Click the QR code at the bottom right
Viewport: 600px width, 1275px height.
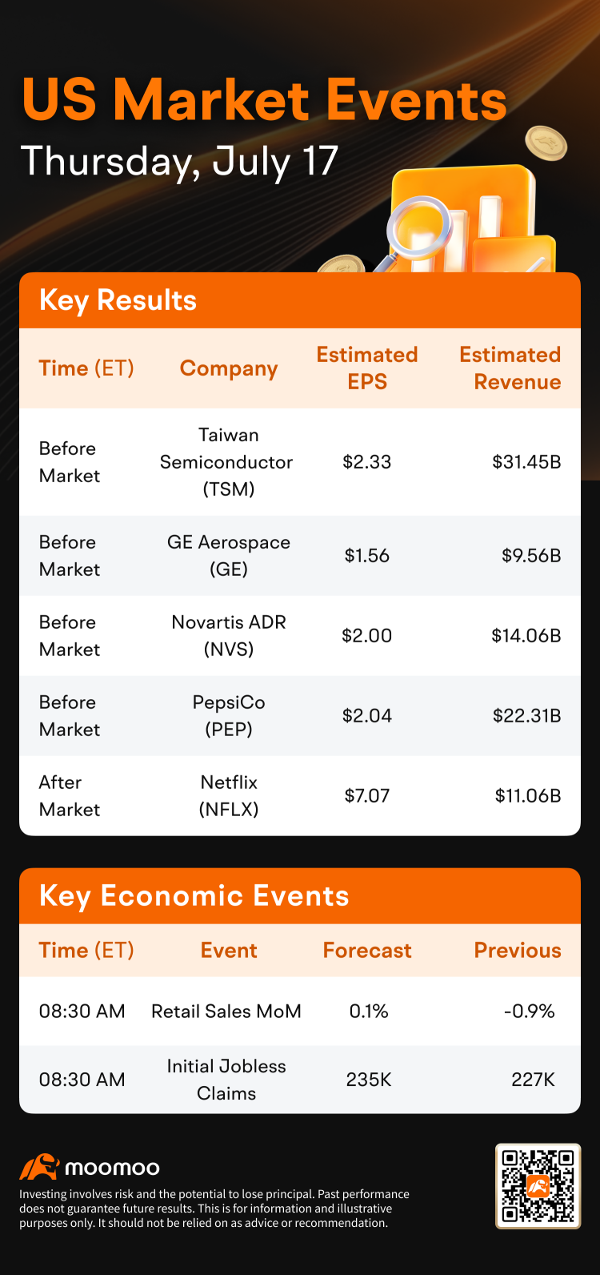pyautogui.click(x=538, y=1186)
